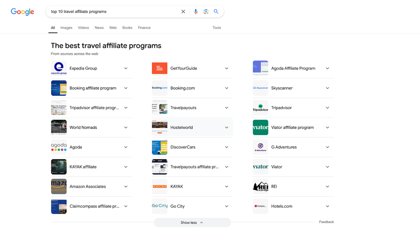Expand the Hotels.com chevron
Image resolution: width=420 pixels, height=230 pixels.
[x=327, y=206]
